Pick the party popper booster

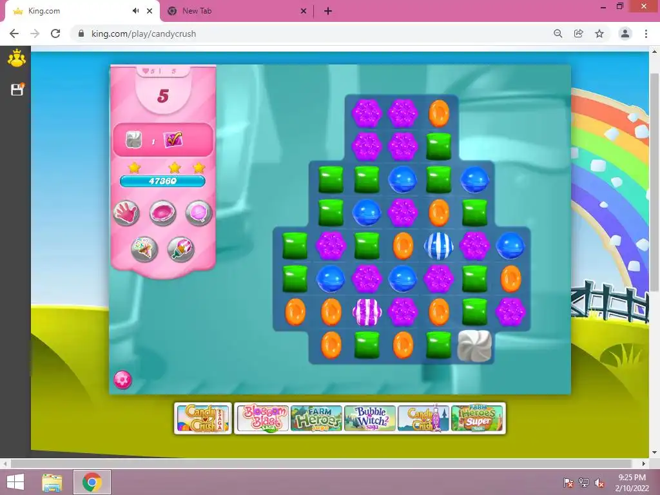coord(180,249)
